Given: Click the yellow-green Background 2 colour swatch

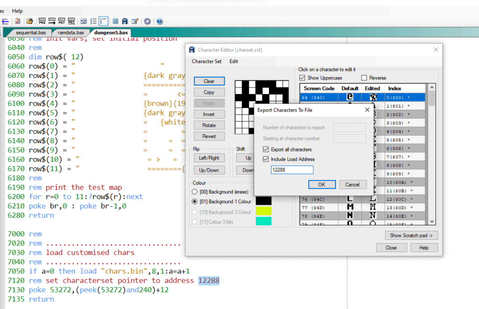Looking at the screenshot, I should 263,211.
